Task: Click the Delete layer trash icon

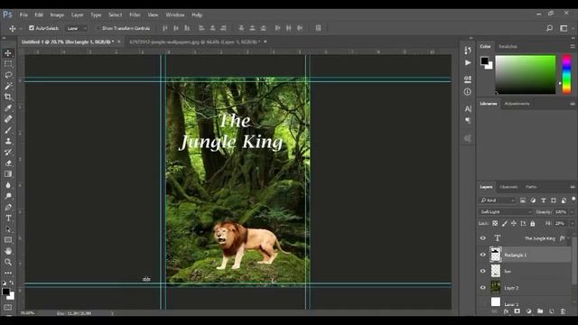Action: point(563,311)
